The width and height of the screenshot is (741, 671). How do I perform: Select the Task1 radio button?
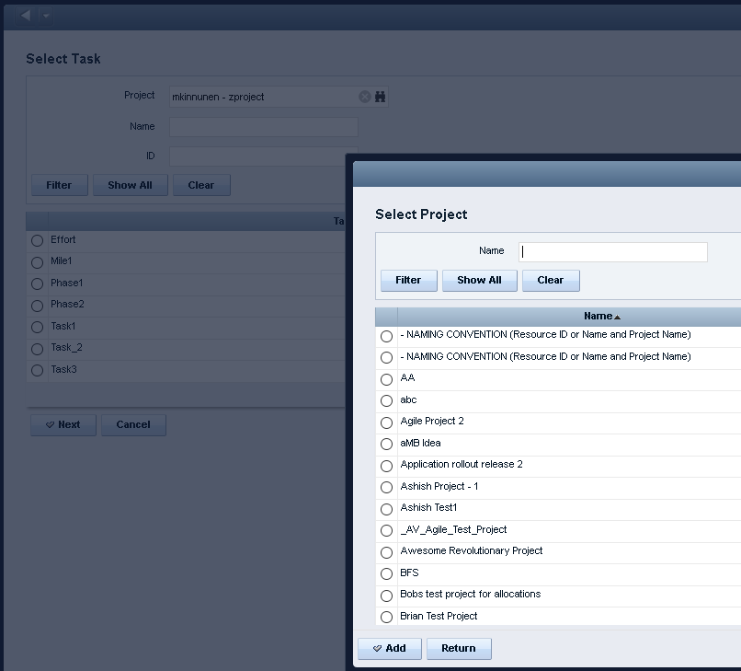click(37, 327)
